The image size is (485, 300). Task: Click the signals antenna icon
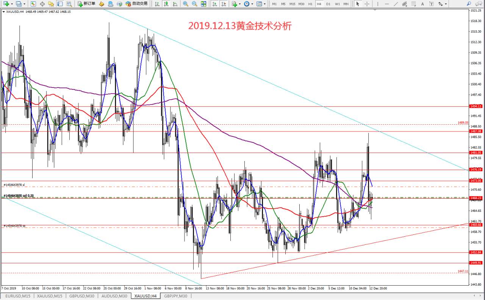point(119,4)
